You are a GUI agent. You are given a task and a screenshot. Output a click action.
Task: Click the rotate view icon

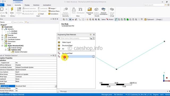point(83,19)
